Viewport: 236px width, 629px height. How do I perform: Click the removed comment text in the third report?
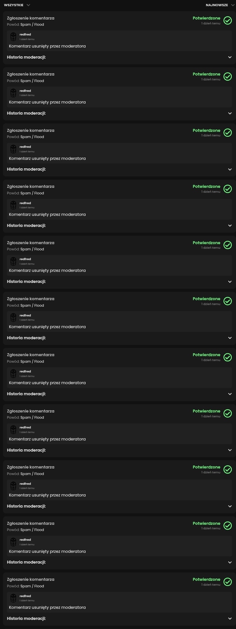[x=47, y=159]
